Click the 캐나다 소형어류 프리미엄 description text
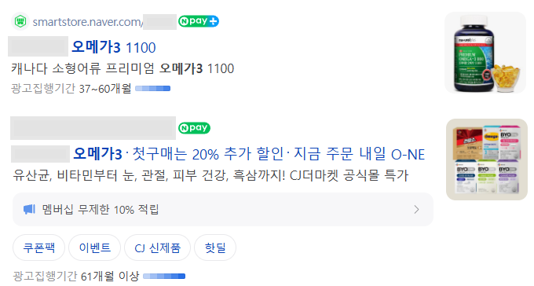The width and height of the screenshot is (534, 286). click(82, 68)
